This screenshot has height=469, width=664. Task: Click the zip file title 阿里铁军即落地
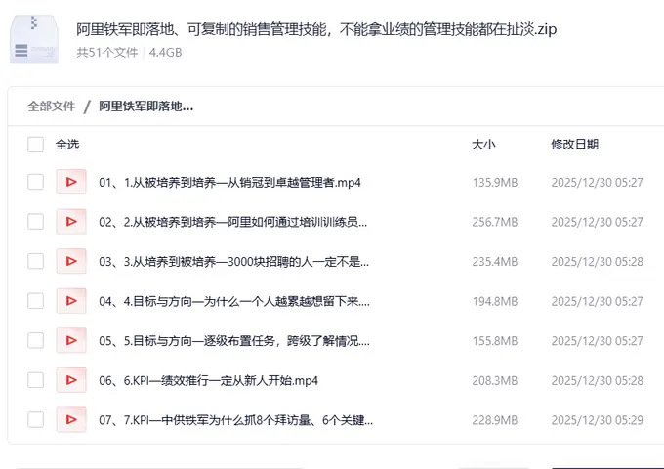316,29
